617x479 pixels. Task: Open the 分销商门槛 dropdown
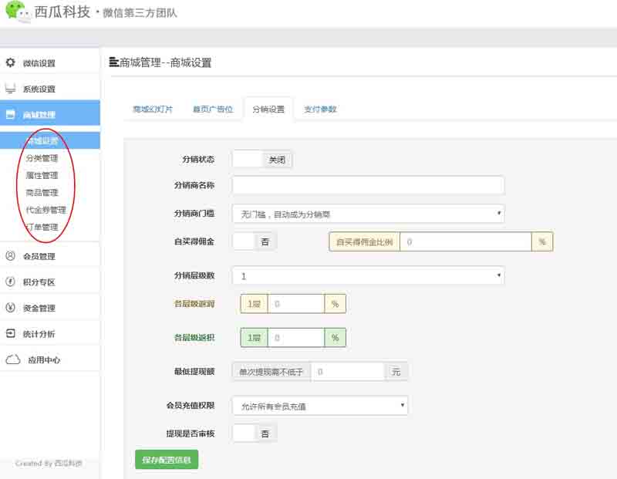(x=368, y=214)
